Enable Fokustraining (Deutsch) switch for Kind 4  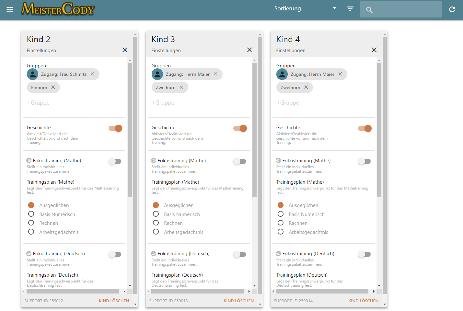point(365,254)
